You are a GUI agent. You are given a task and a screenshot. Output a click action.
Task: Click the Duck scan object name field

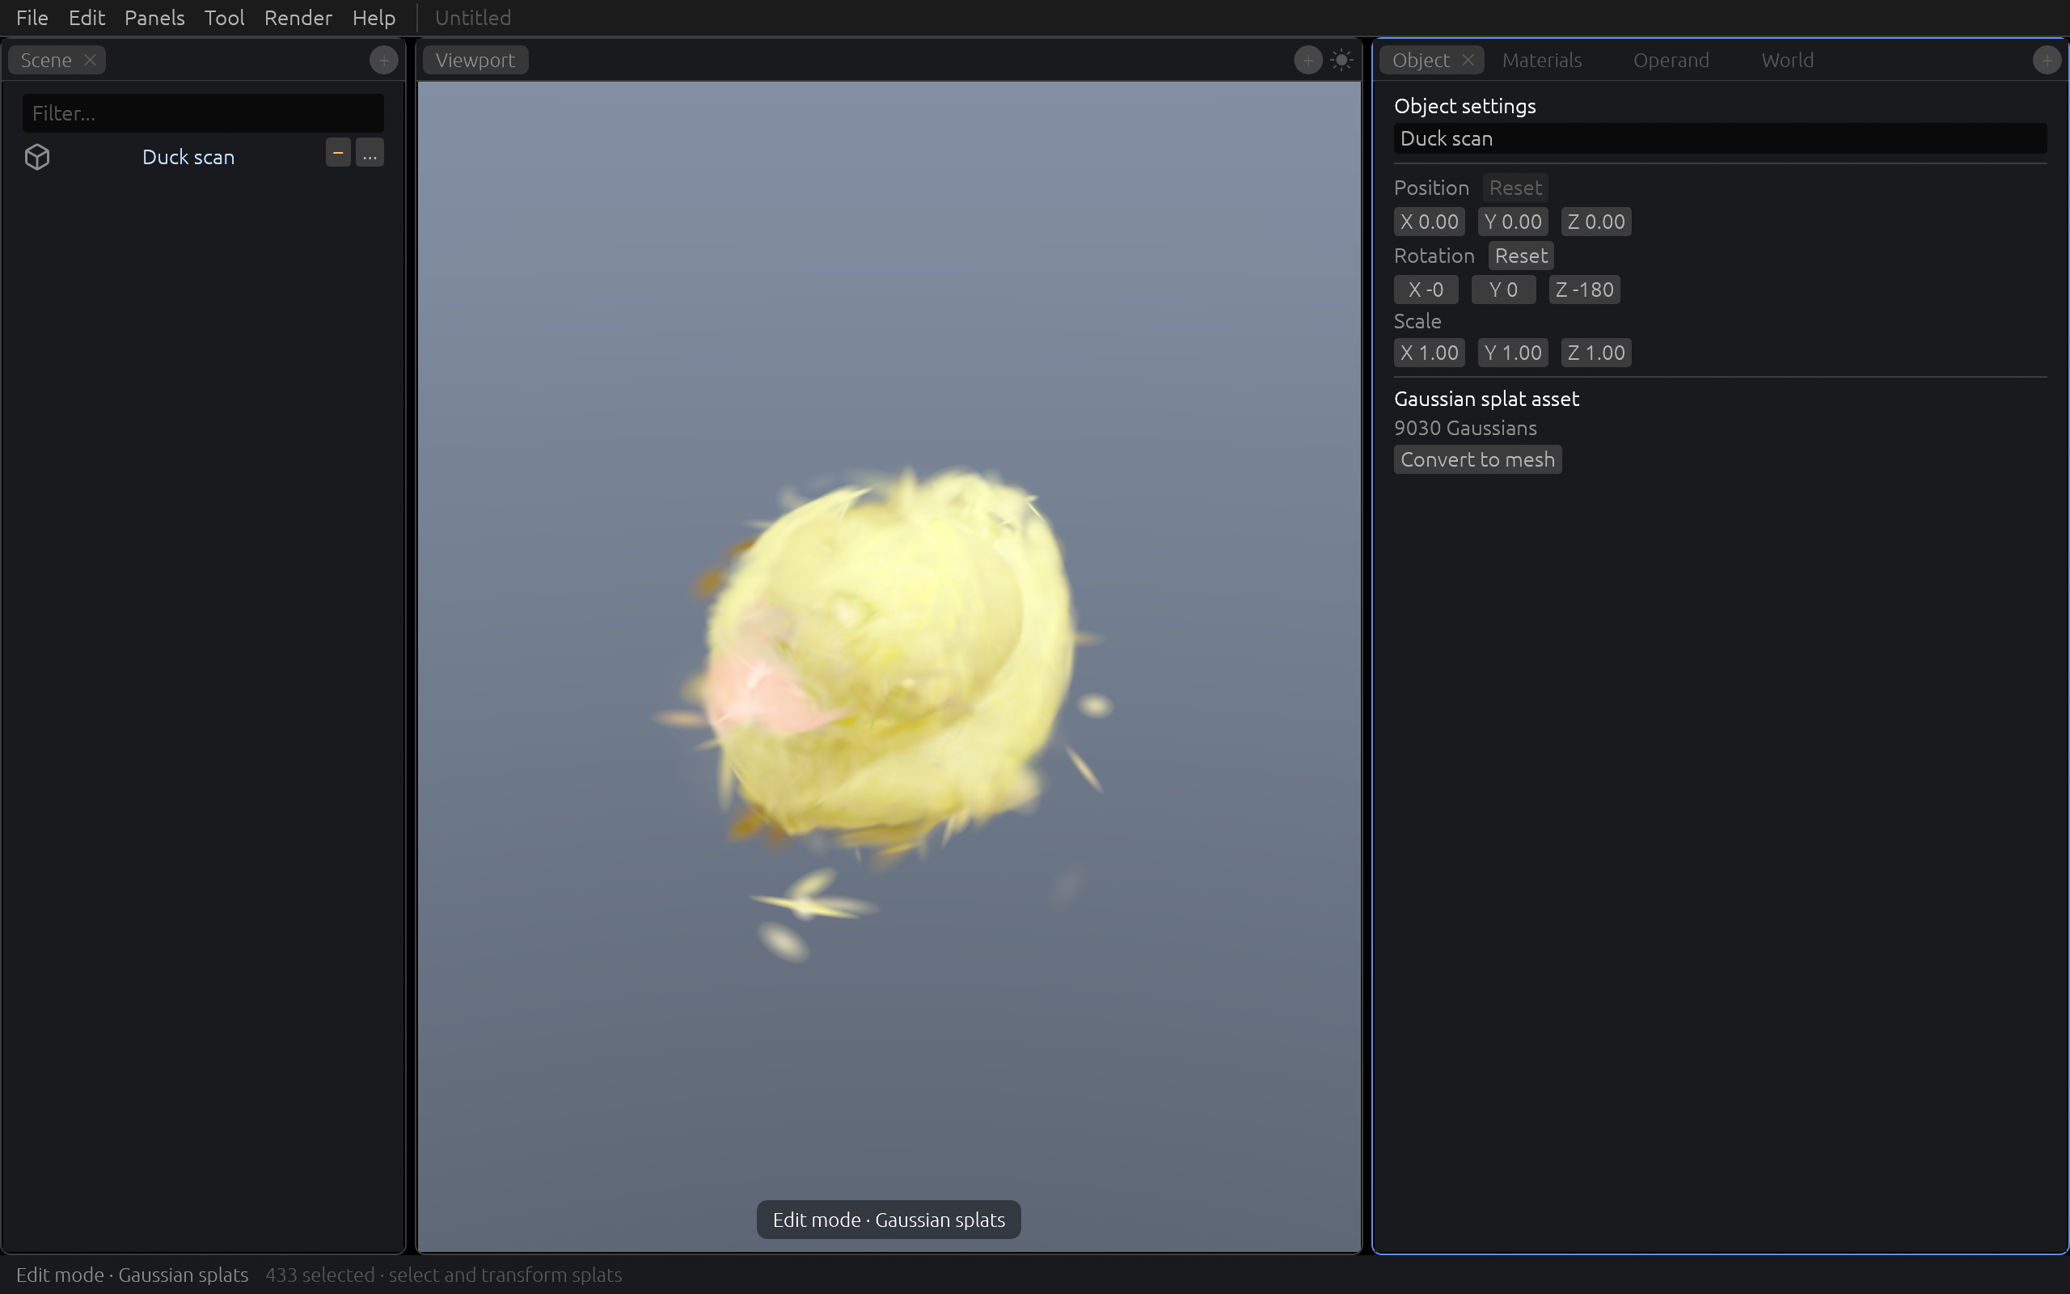click(1719, 138)
